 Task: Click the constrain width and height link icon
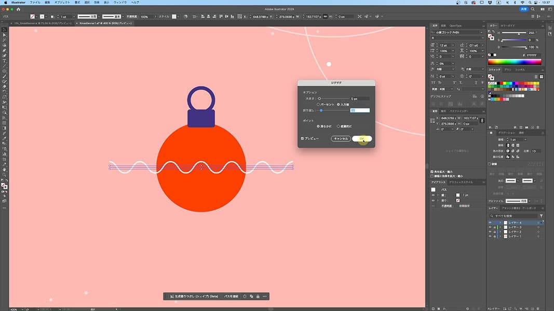point(482,121)
